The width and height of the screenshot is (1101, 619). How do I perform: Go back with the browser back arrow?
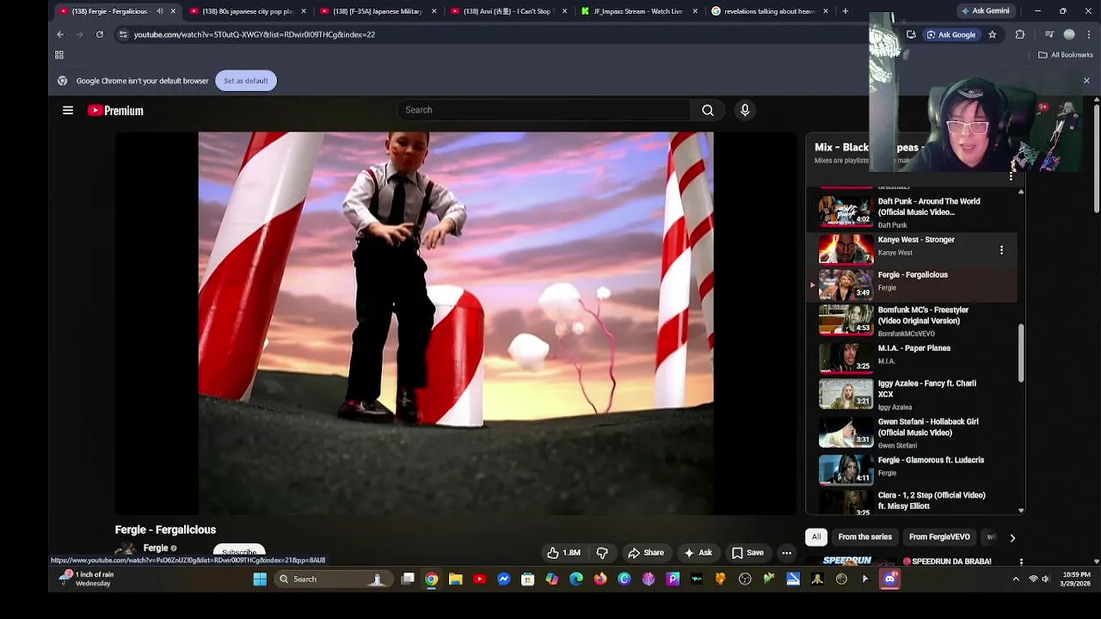click(x=60, y=34)
